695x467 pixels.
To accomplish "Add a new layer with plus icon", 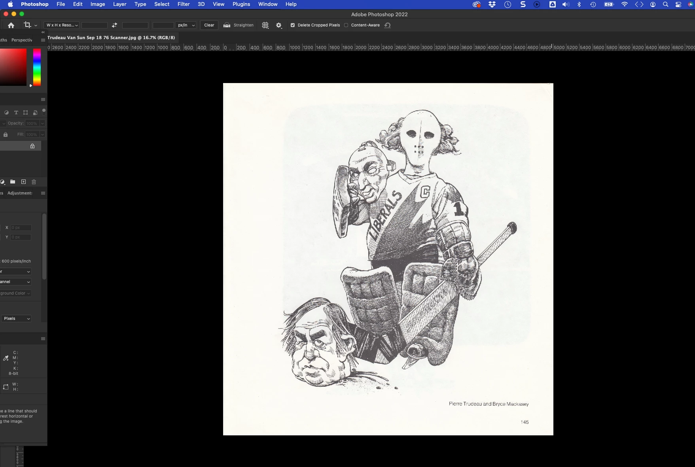I will point(23,182).
